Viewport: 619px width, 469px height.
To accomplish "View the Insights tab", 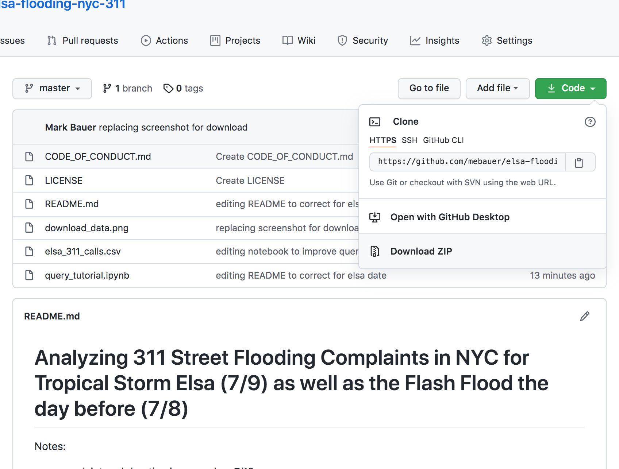I will pyautogui.click(x=435, y=40).
